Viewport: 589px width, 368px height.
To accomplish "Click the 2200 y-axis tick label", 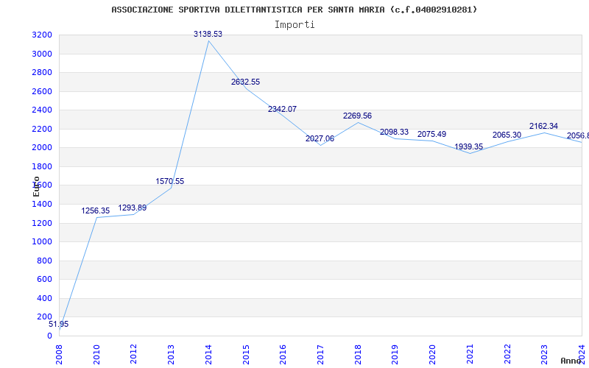I will [x=43, y=129].
